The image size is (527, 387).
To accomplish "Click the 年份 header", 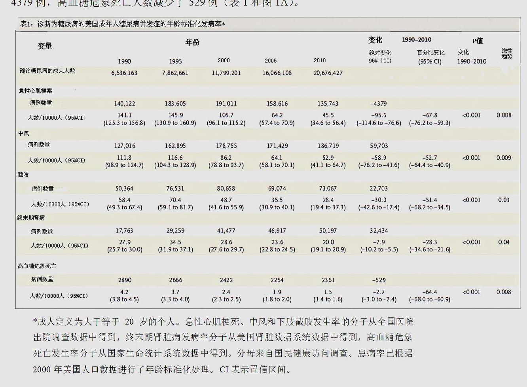I will pos(192,42).
